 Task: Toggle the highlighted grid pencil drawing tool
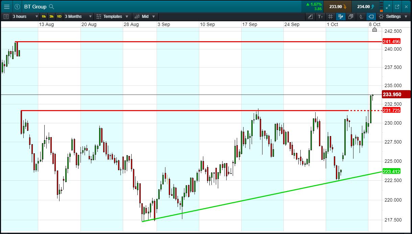click(x=341, y=17)
